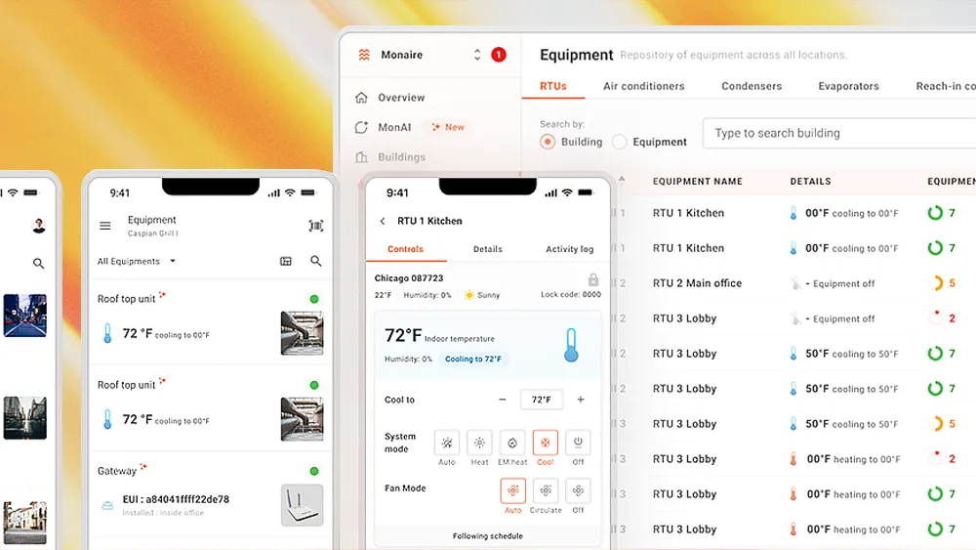Switch to the Air conditioners tab
Image resolution: width=976 pixels, height=550 pixels.
(x=643, y=86)
